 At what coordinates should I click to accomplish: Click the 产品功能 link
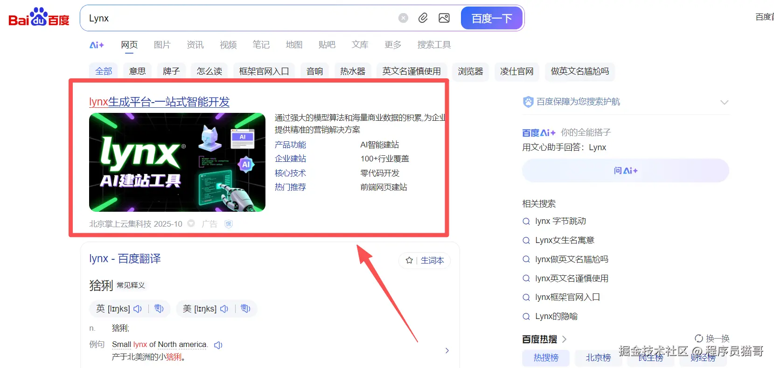[290, 145]
